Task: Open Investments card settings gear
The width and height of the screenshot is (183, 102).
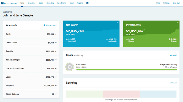Action: [177, 22]
